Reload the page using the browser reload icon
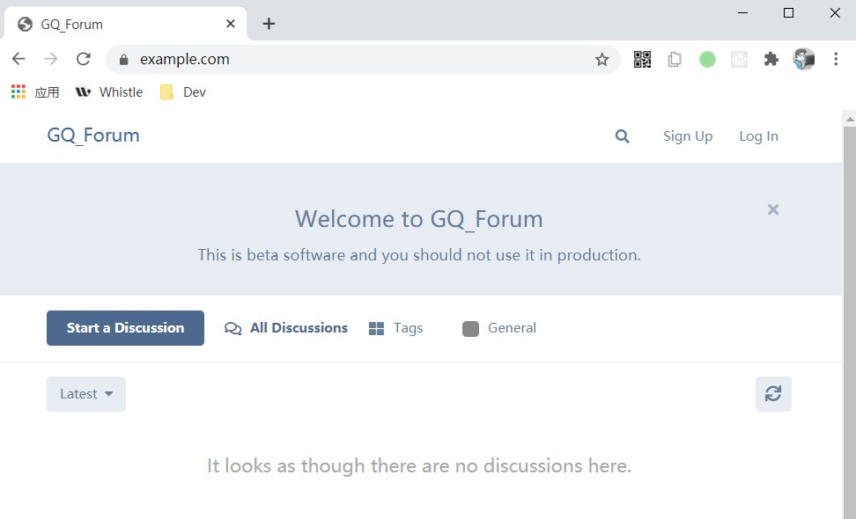Viewport: 856px width, 519px height. point(84,59)
